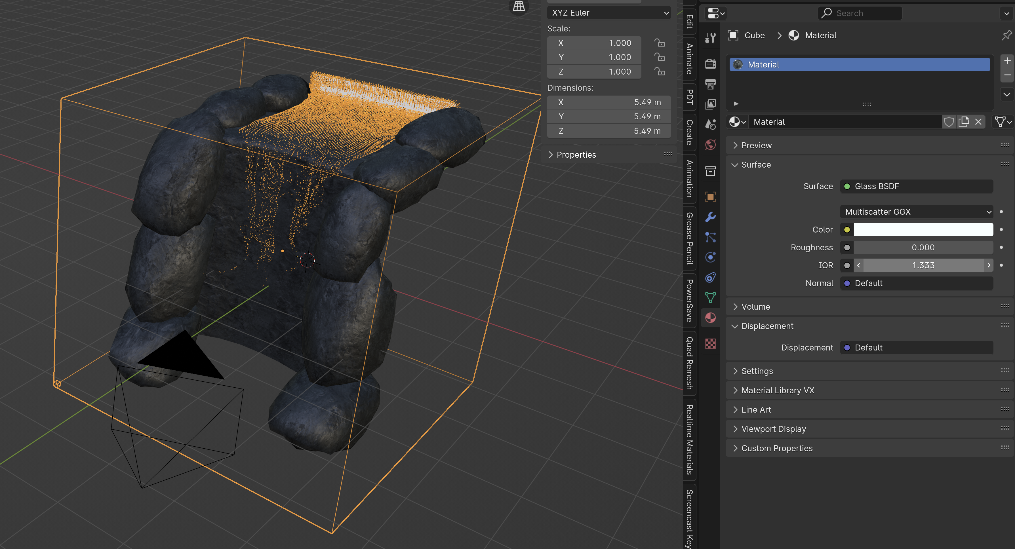Toggle animate dot for Roughness
The height and width of the screenshot is (549, 1015).
[x=1001, y=247]
